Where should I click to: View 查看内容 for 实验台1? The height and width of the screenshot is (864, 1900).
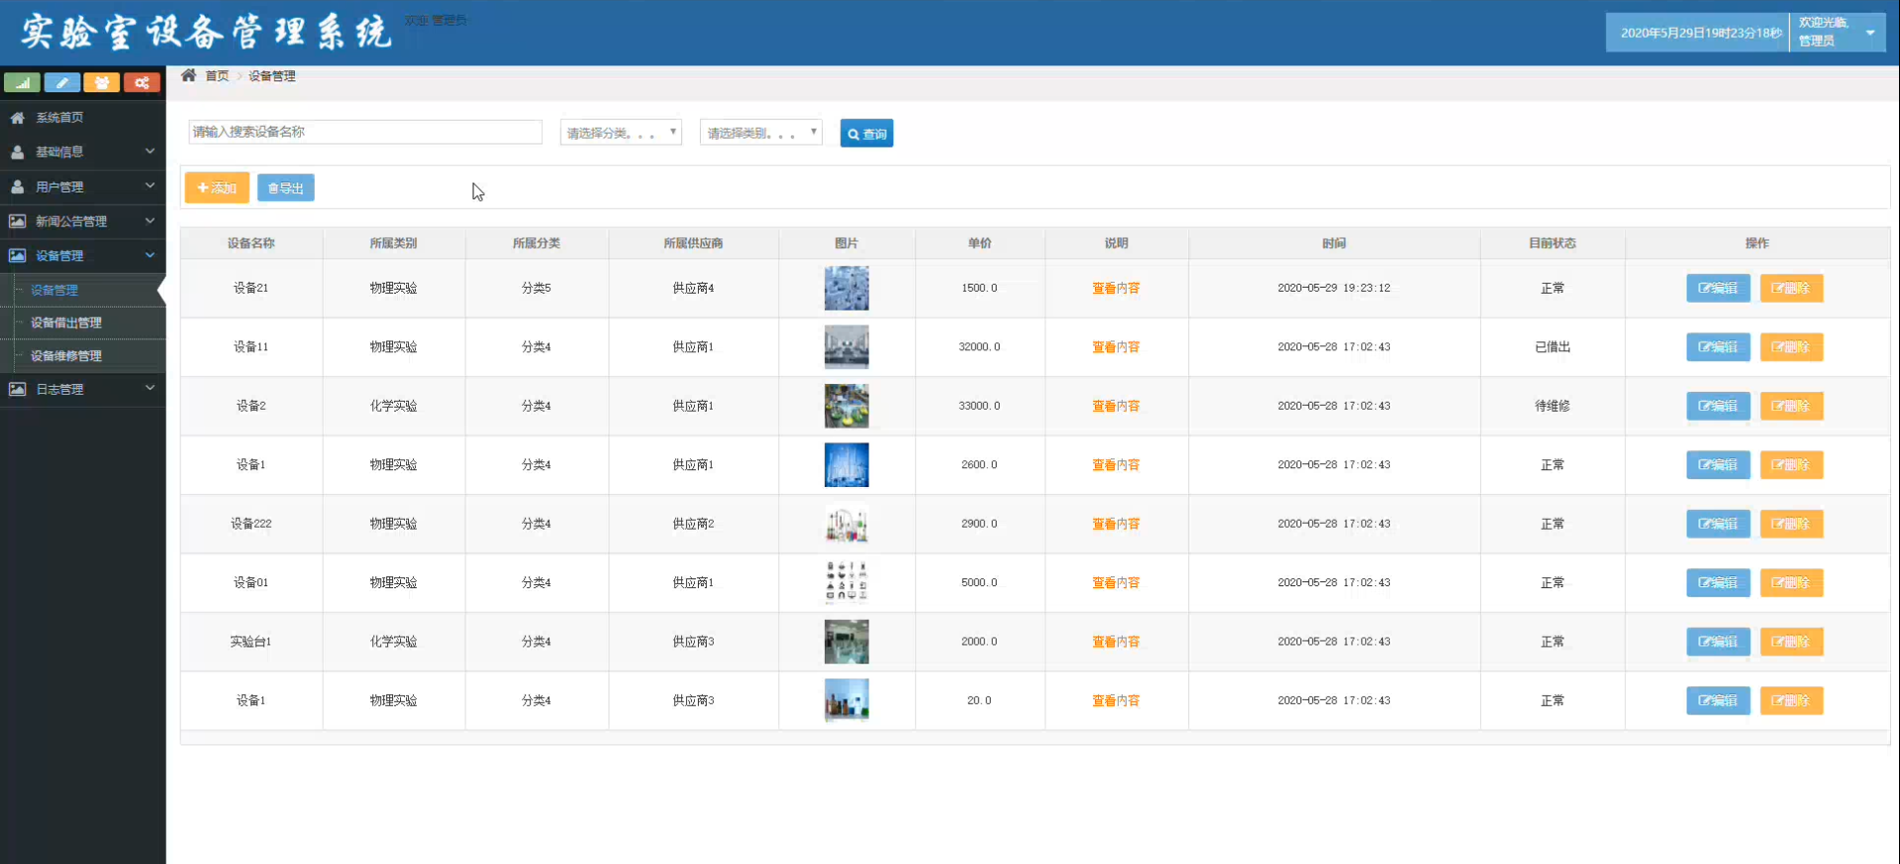coord(1116,642)
